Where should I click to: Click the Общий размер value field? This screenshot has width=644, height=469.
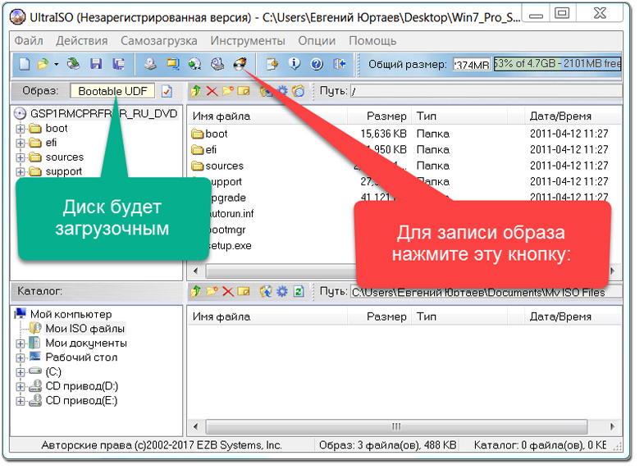click(x=472, y=65)
